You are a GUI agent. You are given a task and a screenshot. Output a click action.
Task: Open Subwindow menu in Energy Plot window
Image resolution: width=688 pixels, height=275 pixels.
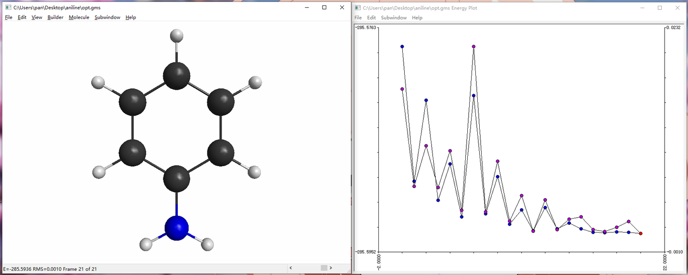coord(394,18)
